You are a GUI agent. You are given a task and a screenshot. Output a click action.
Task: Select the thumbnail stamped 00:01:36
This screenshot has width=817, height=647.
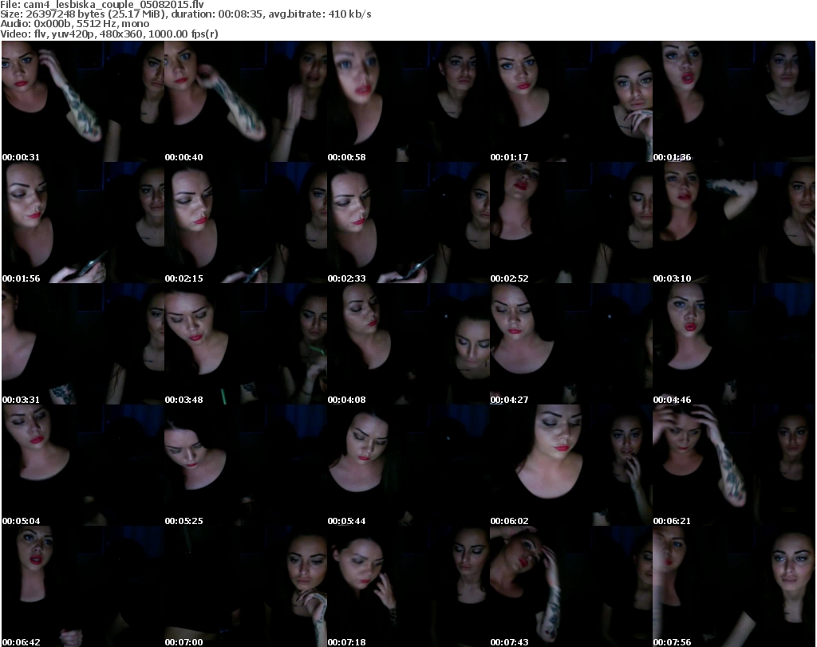pyautogui.click(x=734, y=101)
